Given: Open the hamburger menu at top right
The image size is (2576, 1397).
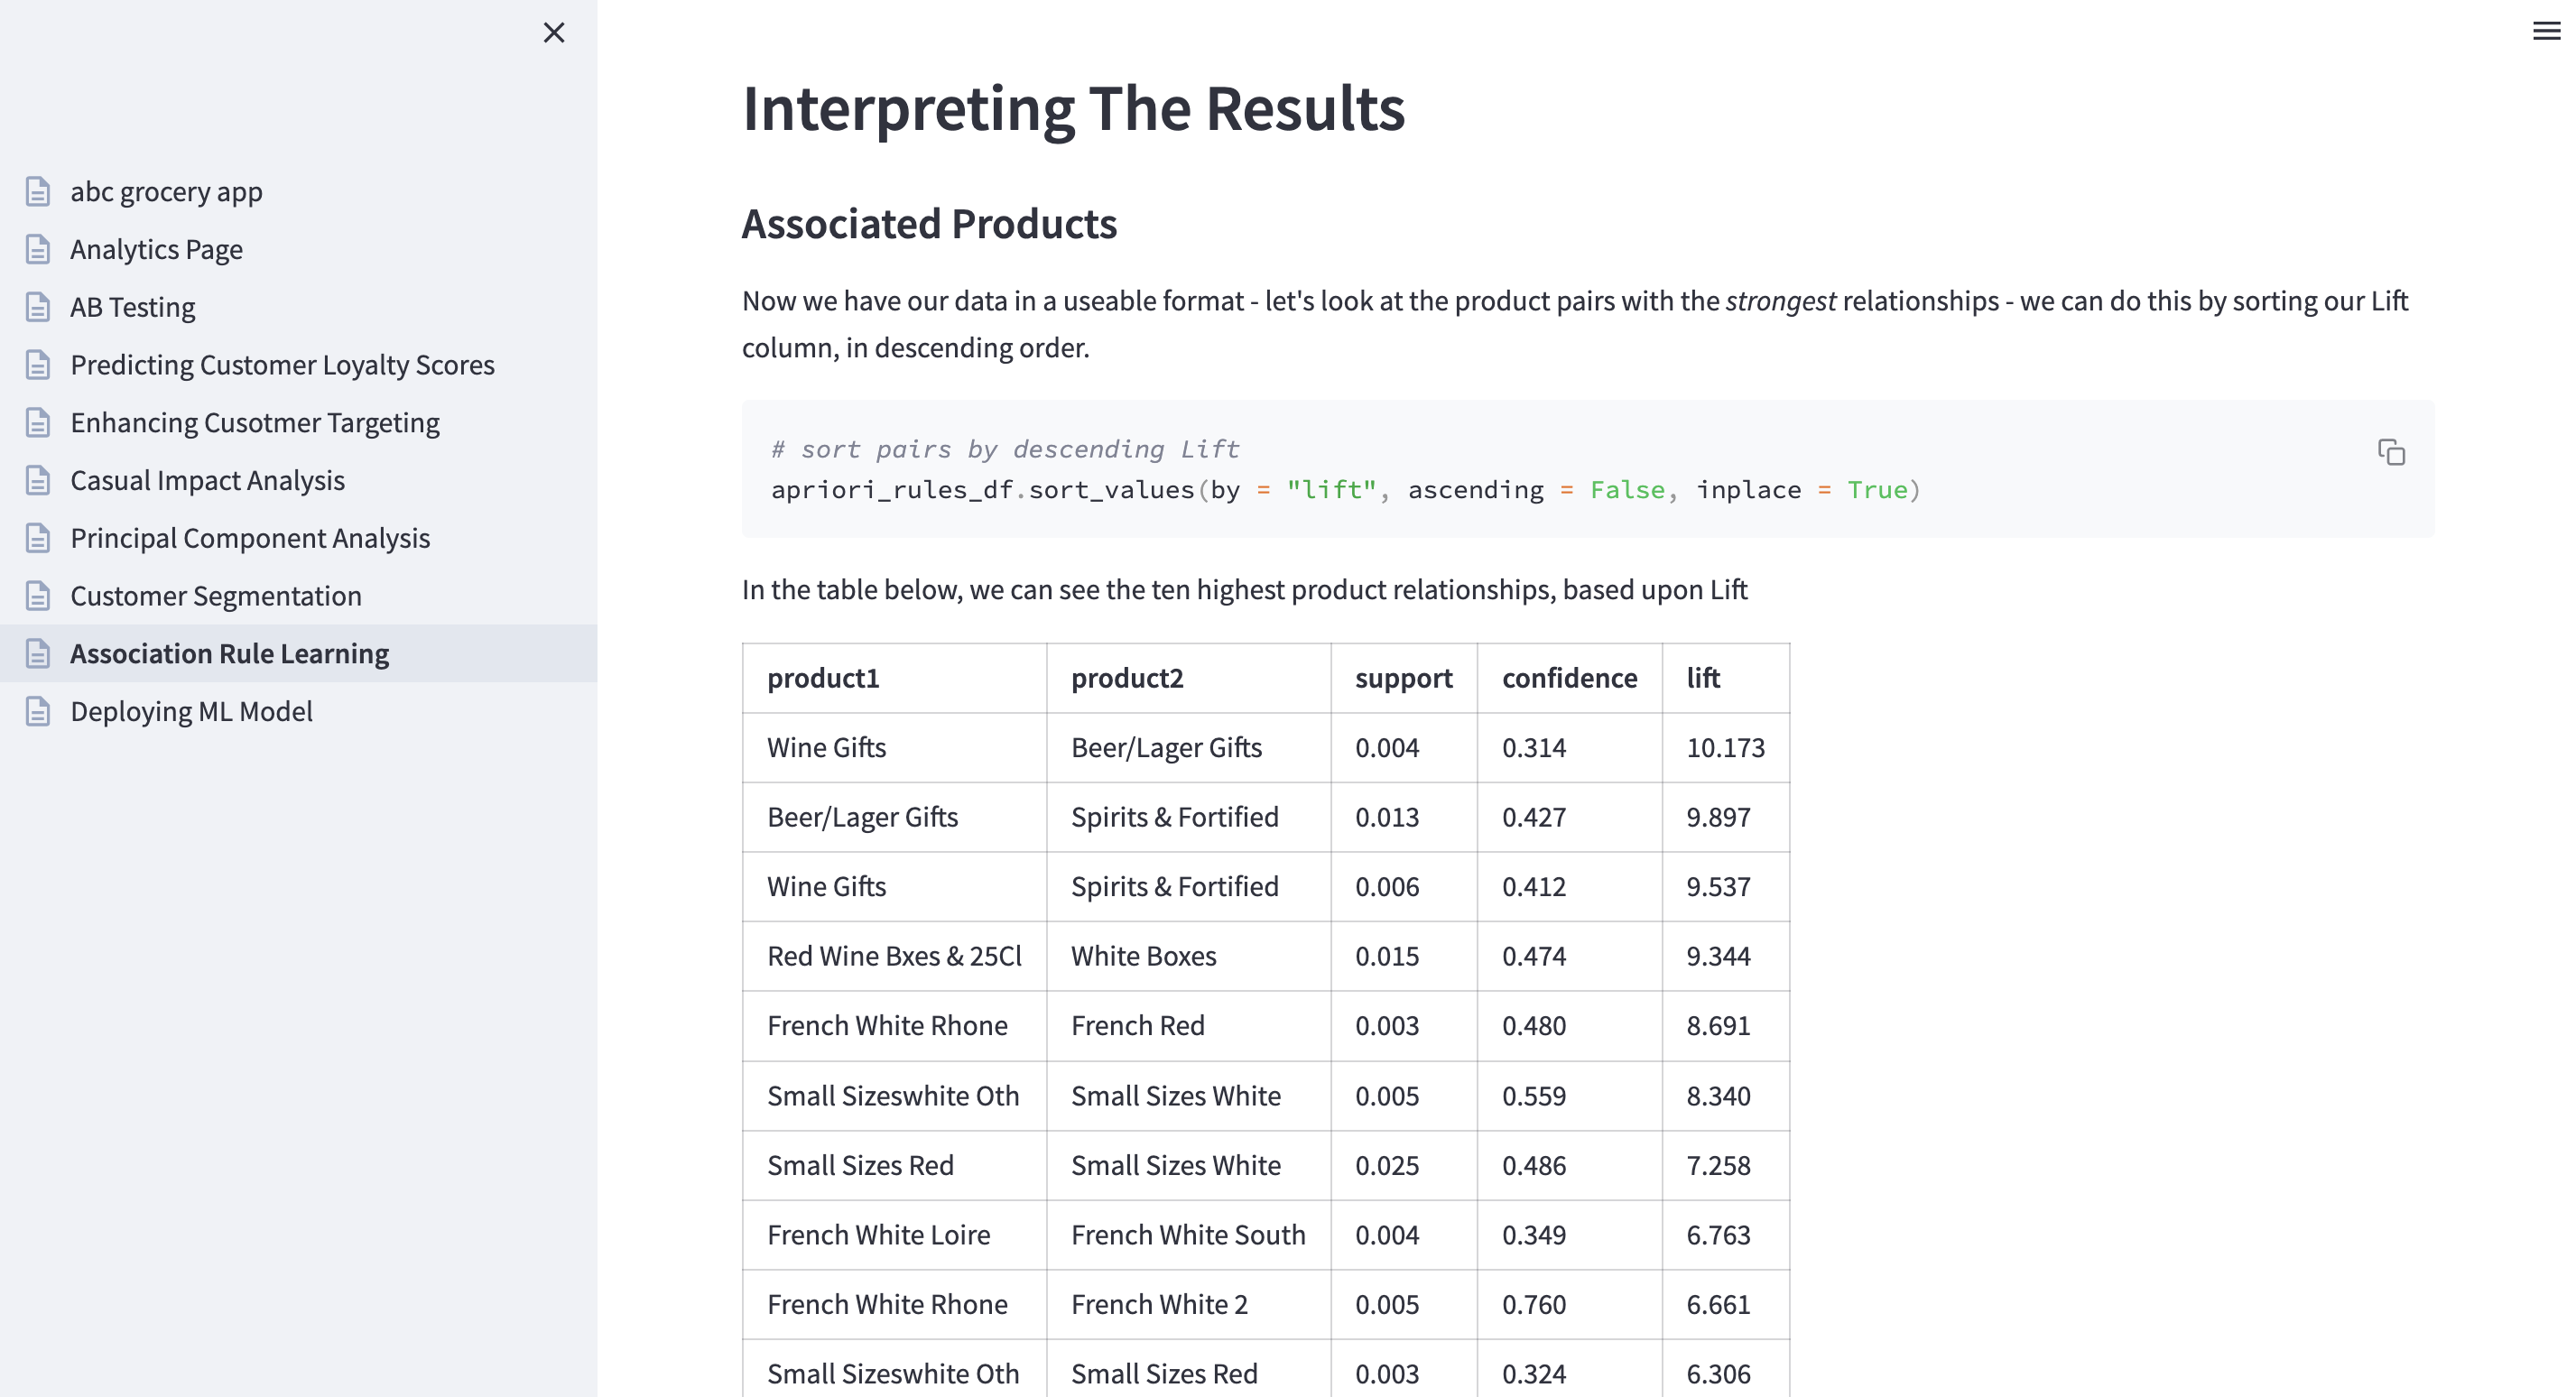Looking at the screenshot, I should tap(2546, 32).
